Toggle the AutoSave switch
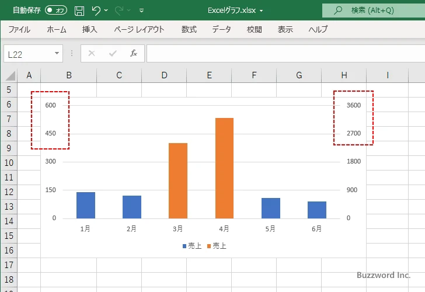425x292 pixels. tap(56, 11)
